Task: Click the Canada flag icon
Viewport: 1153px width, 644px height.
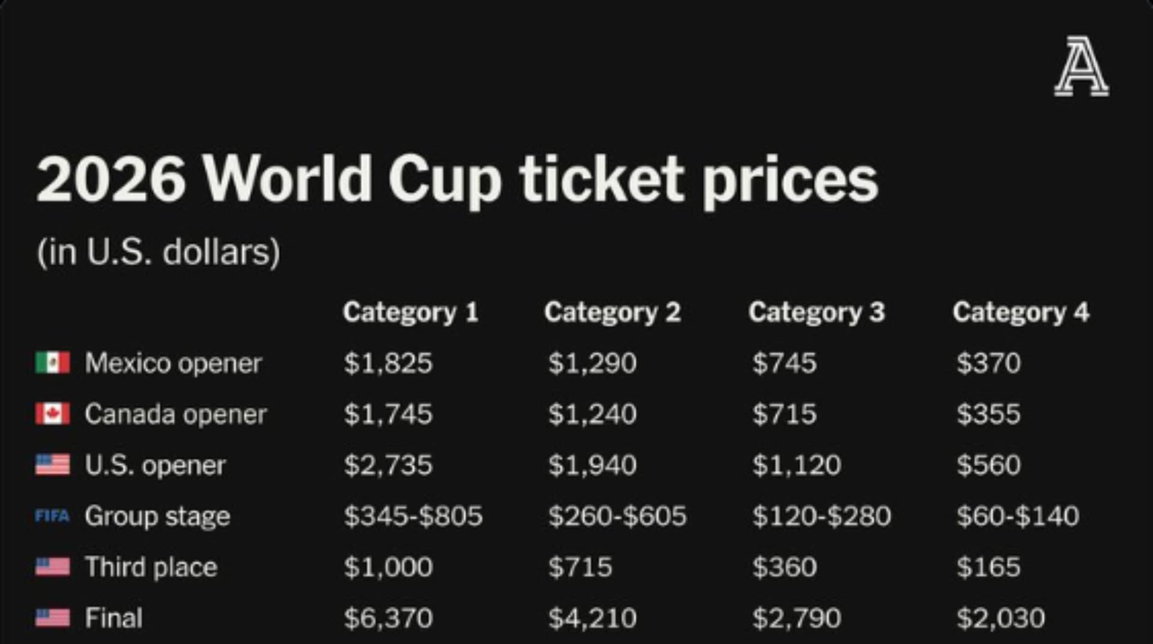Action: click(x=53, y=414)
